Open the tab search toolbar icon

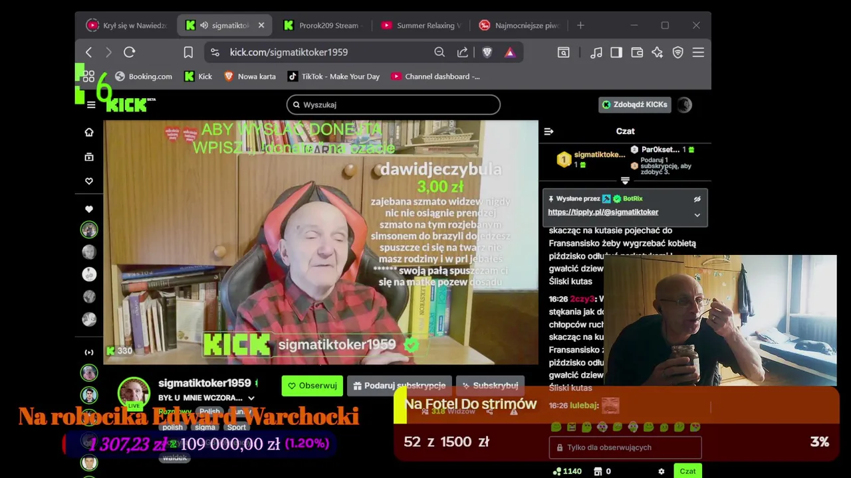pyautogui.click(x=564, y=52)
